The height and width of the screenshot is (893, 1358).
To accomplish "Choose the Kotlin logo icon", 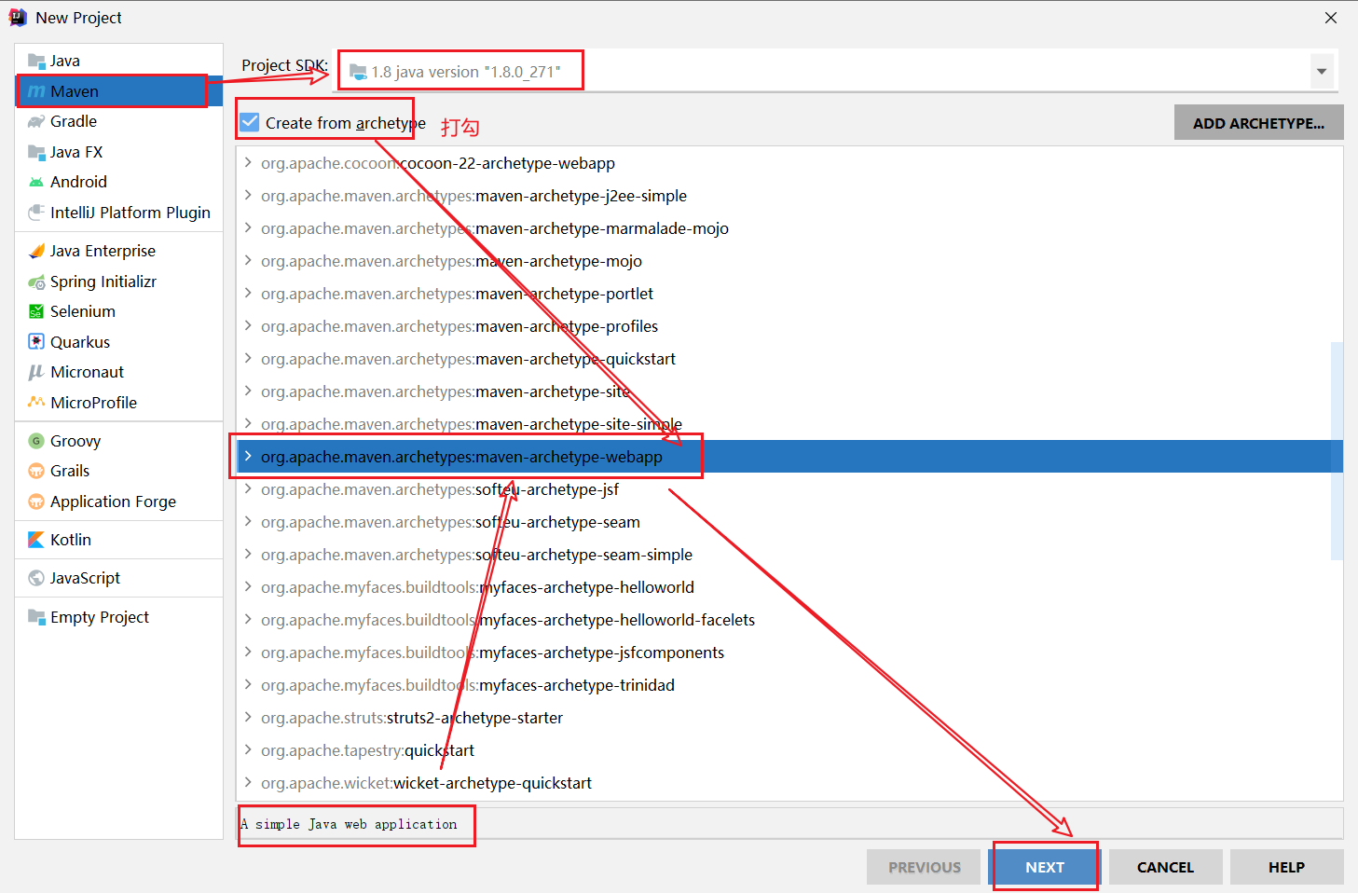I will coord(36,540).
